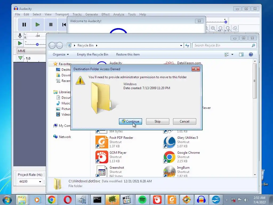Open Audacity Analyze menu
The image size is (273, 205).
coord(119,14)
